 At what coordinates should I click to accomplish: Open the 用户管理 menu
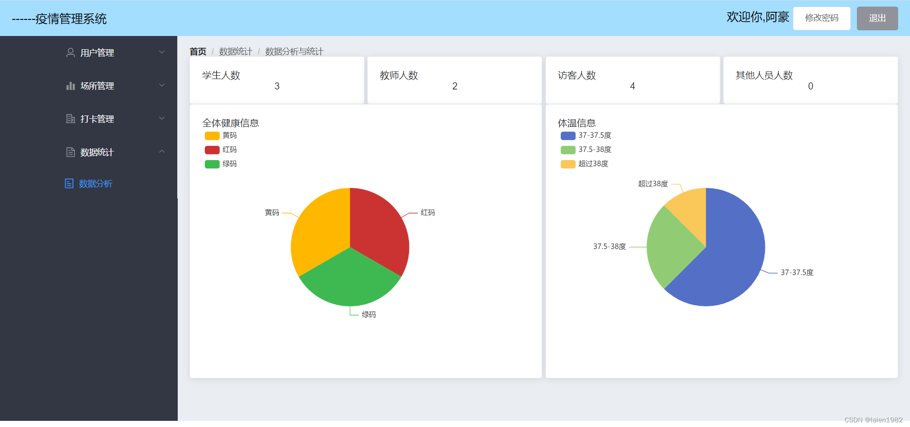(89, 53)
